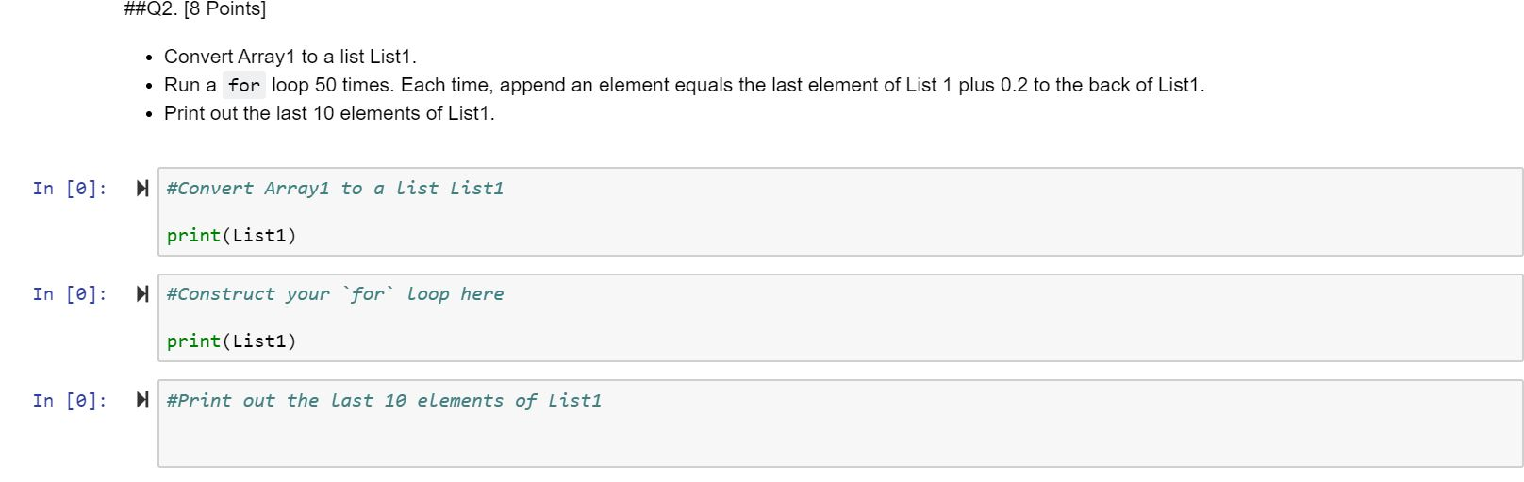Click 'Print out the last 10 elements' bullet

point(329,113)
